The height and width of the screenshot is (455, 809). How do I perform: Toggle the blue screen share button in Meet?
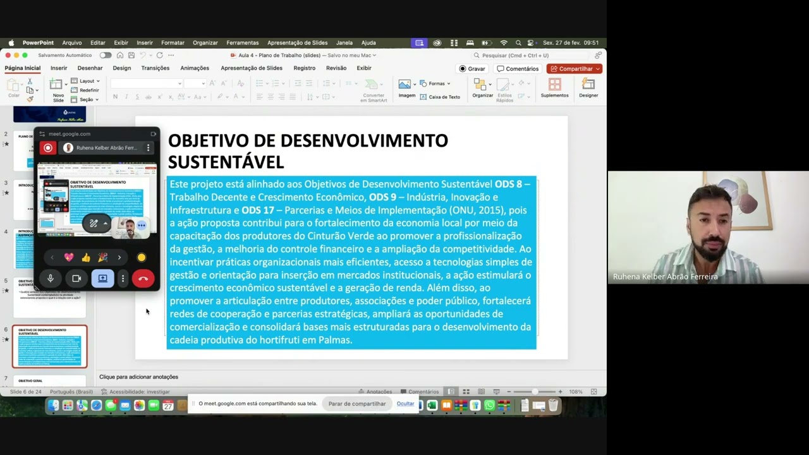coord(102,279)
